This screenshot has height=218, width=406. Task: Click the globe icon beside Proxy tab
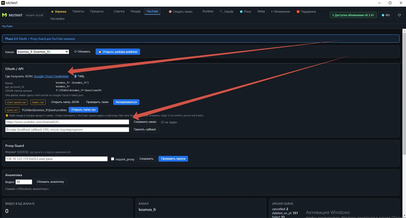(x=241, y=12)
